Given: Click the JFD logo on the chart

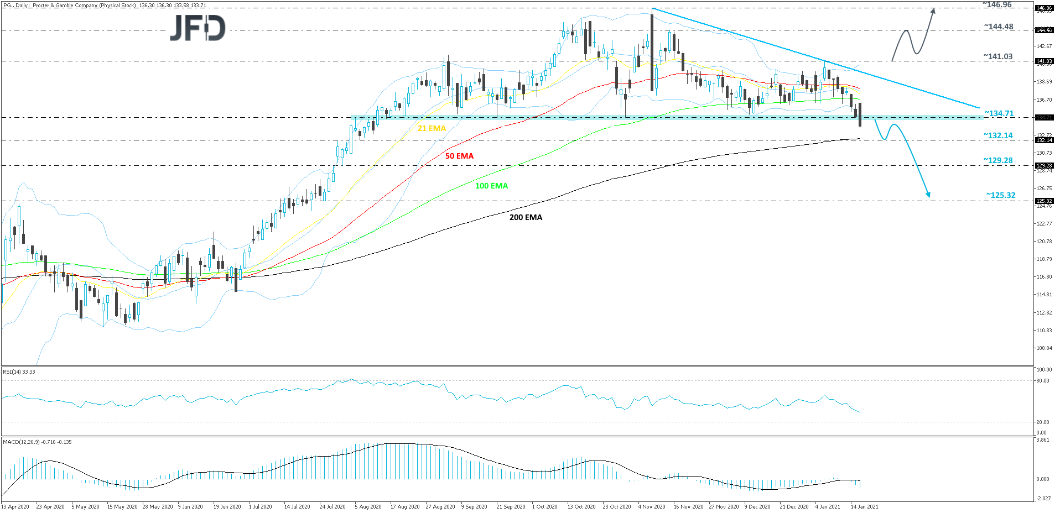Looking at the screenshot, I should tap(198, 28).
